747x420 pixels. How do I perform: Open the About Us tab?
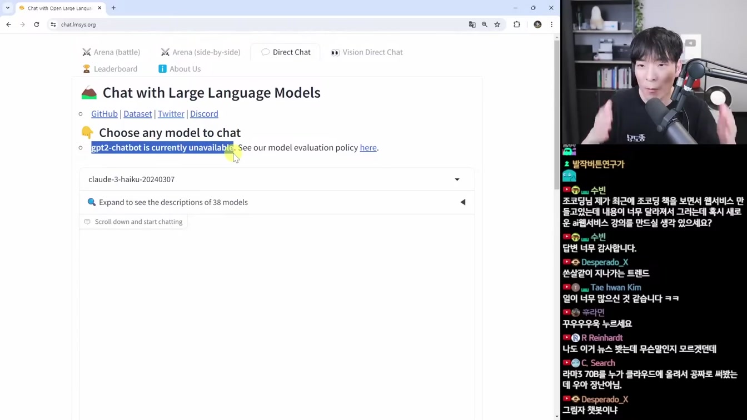[180, 69]
